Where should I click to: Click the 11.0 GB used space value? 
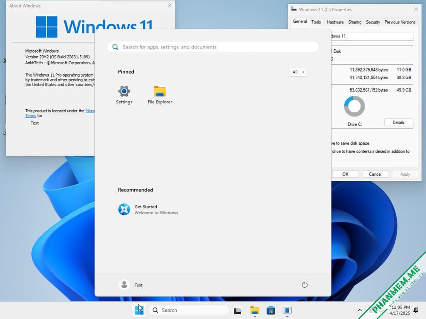(x=404, y=70)
